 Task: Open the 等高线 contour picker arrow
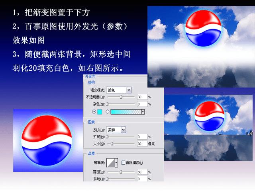point(116,163)
